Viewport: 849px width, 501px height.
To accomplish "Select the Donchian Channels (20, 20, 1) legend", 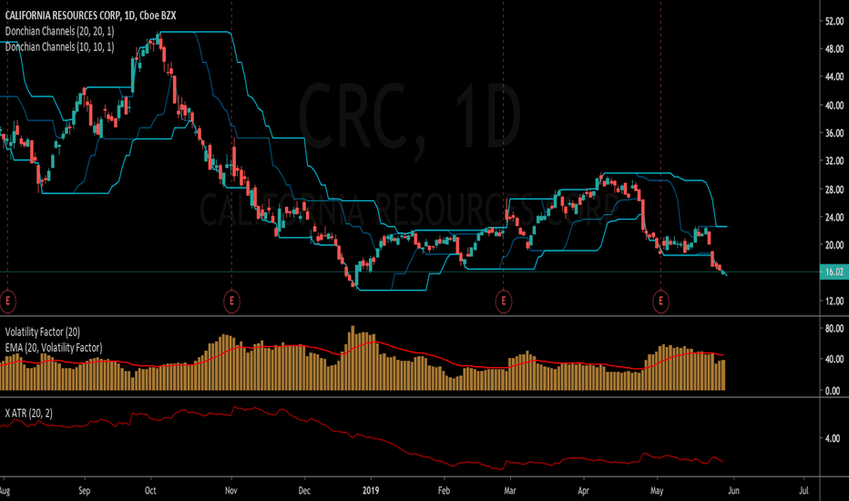I will point(59,31).
